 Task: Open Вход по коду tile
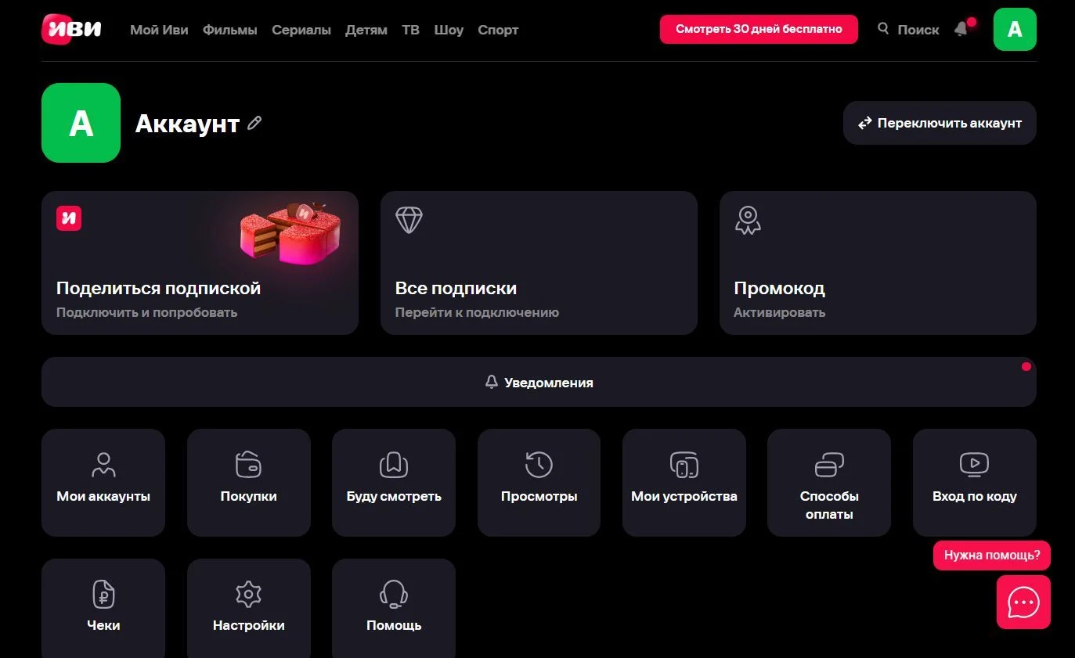click(x=975, y=483)
